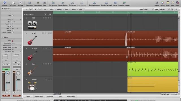Open the Hyper Editor tab

(71, 97)
